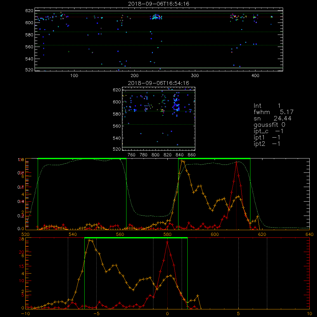
Task: Click x-axis label -5 on bottom plot
Action: pyautogui.click(x=96, y=314)
